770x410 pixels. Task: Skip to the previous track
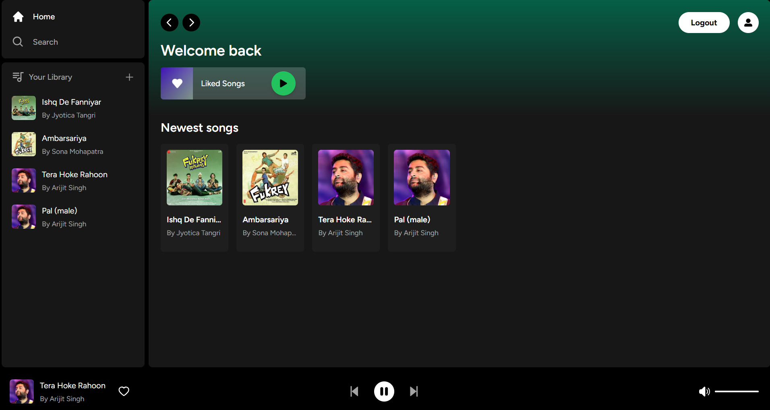pos(354,391)
